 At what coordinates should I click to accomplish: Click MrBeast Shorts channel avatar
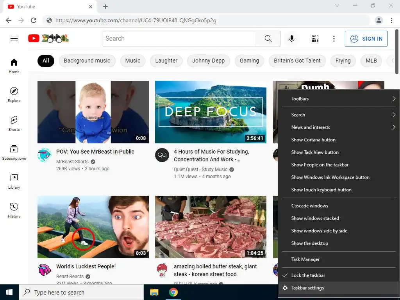click(45, 155)
